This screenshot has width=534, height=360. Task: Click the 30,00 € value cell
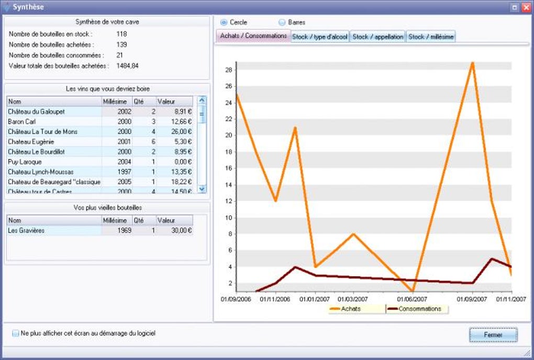tap(174, 230)
